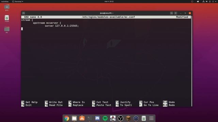
Task: Click the Undo shortcut label
Action: tap(172, 102)
